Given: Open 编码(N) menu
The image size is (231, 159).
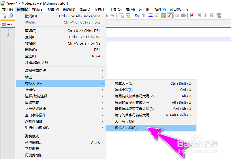Looking at the screenshot, I should [69, 10].
